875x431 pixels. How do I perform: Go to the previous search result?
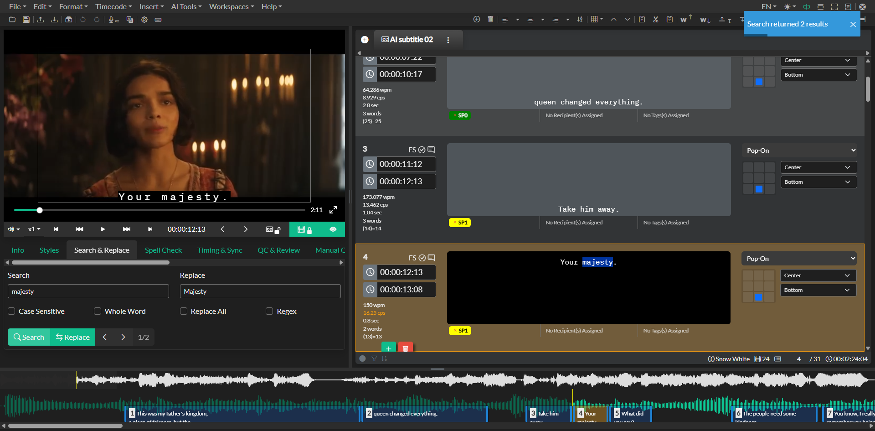105,337
